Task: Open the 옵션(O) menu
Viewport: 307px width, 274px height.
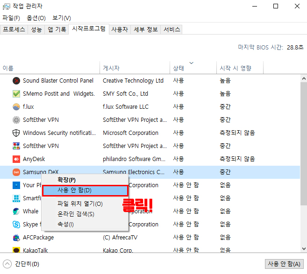Action: tap(36, 18)
